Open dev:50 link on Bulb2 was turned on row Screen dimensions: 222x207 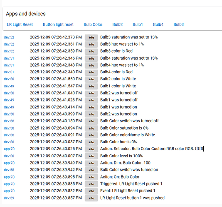[9, 114]
